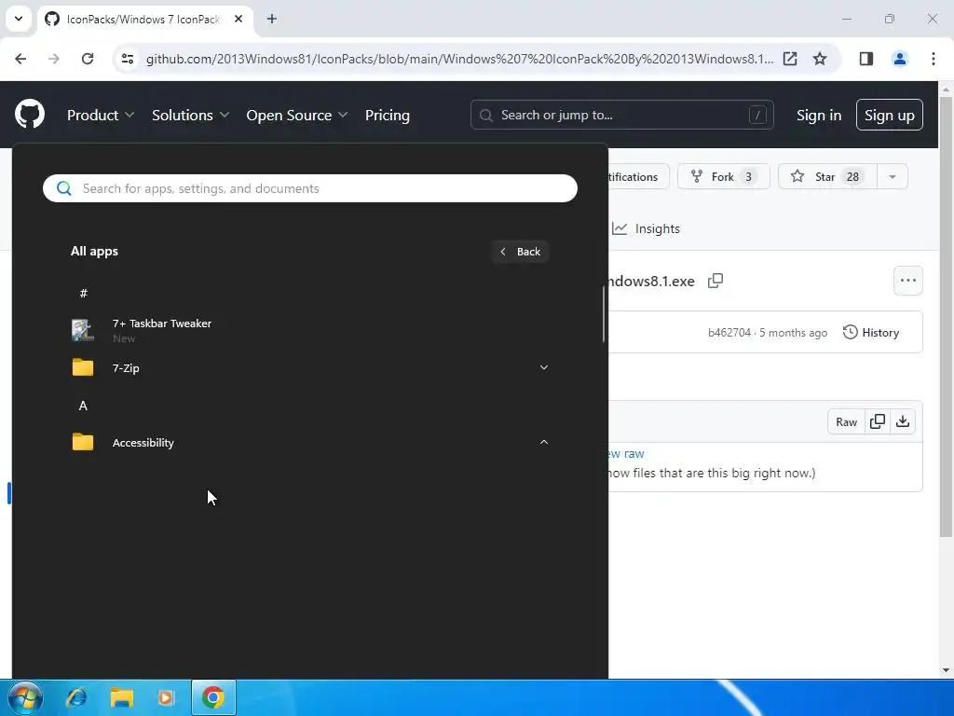The width and height of the screenshot is (954, 716).
Task: Click the Accessibility folder entry
Action: (x=309, y=443)
